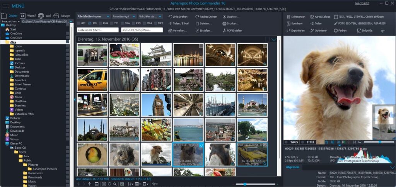The width and height of the screenshot is (396, 187).
Task: Open the Farben color tool
Action: coord(339,31)
